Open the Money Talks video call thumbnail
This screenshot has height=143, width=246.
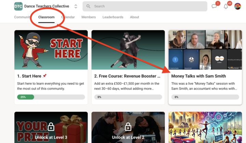pos(205,50)
